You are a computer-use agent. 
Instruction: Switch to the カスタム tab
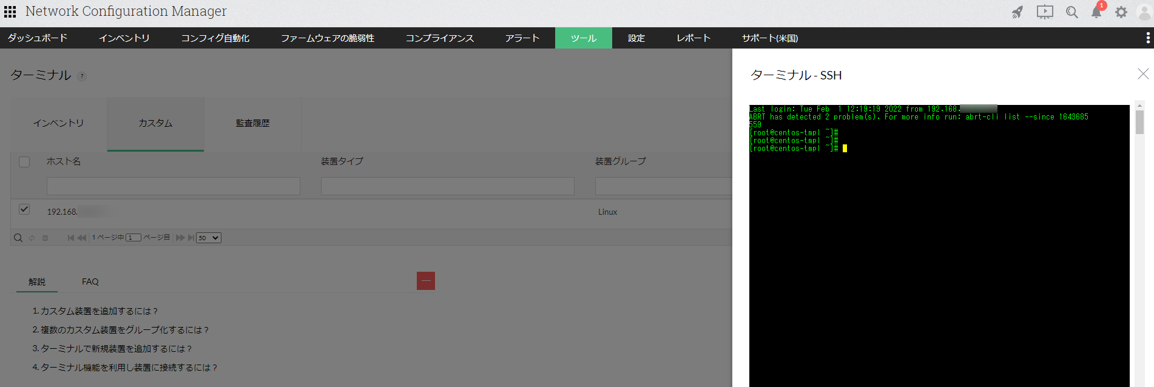pos(156,124)
